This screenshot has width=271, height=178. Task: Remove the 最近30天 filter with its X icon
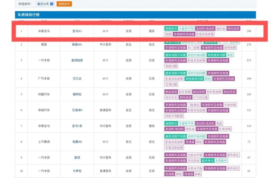click(52, 4)
